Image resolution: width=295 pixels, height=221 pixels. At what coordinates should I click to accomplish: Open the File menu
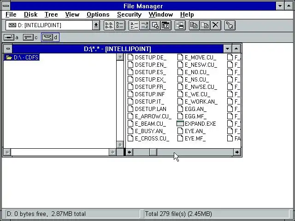(x=11, y=14)
